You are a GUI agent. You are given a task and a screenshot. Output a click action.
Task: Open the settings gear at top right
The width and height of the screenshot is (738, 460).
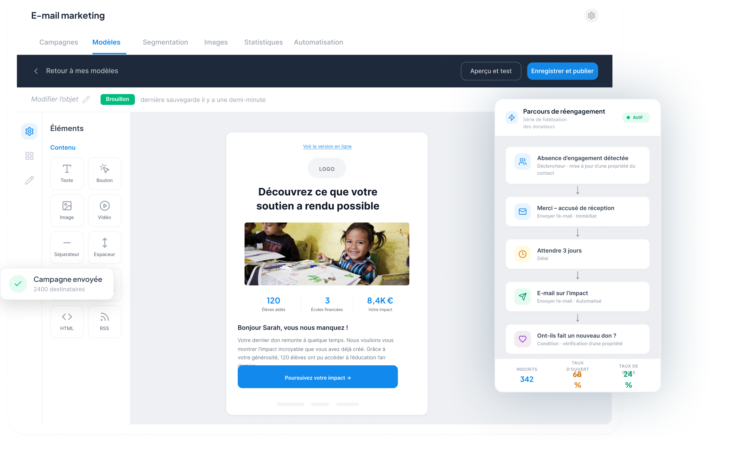click(591, 16)
